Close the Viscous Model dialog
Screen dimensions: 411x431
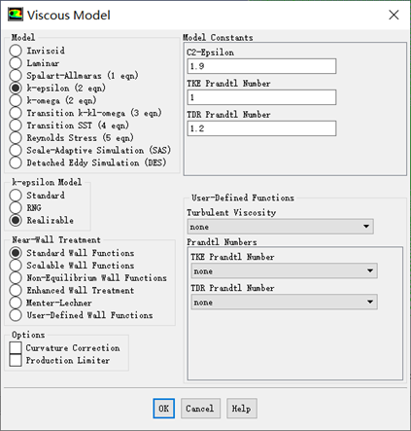[394, 15]
